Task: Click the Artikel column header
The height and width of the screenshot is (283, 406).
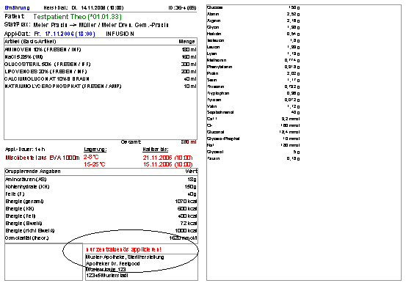Action: (x=30, y=41)
